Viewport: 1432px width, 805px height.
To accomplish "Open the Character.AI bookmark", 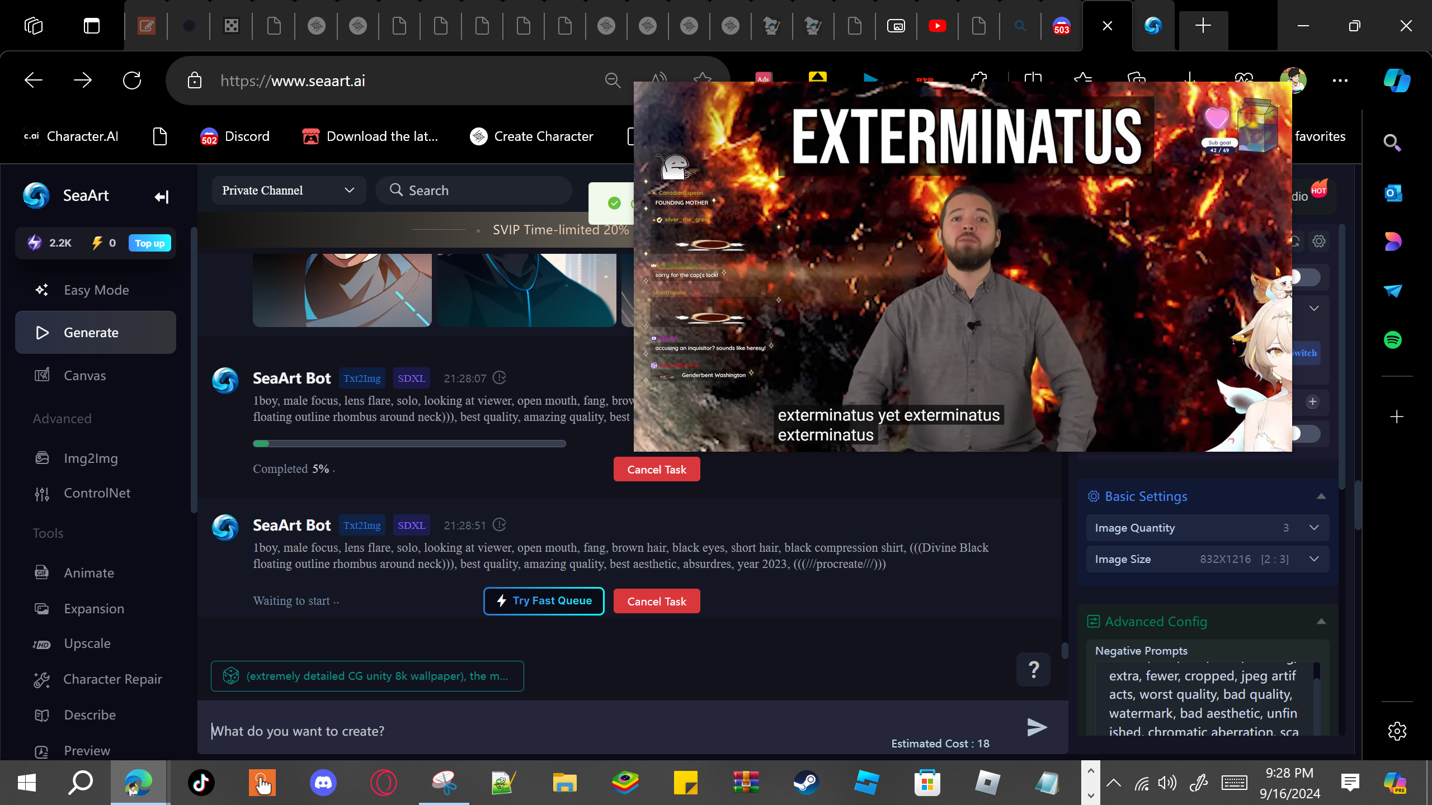I will [70, 136].
